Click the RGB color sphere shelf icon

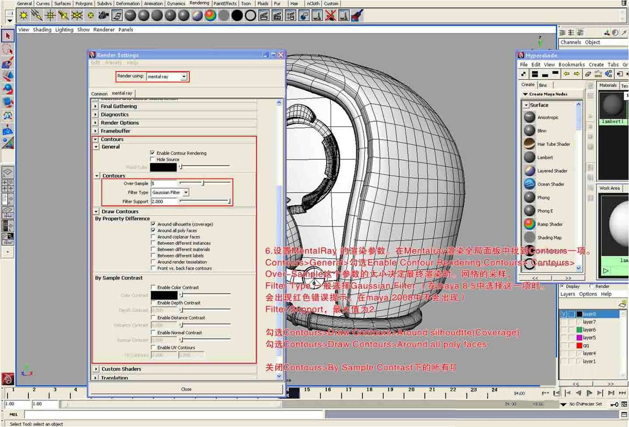tap(210, 16)
